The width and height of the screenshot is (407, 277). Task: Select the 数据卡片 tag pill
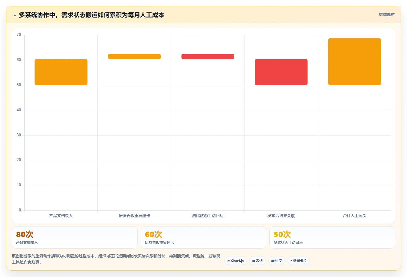pyautogui.click(x=298, y=261)
